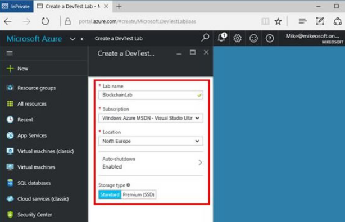345x222 pixels.
Task: Open the Subscription dropdown
Action: (x=151, y=118)
